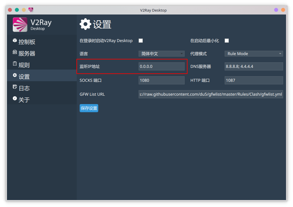The width and height of the screenshot is (293, 207).
Task: Enable 在登录时启动V2Ray Desktop checkbox
Action: [141, 41]
